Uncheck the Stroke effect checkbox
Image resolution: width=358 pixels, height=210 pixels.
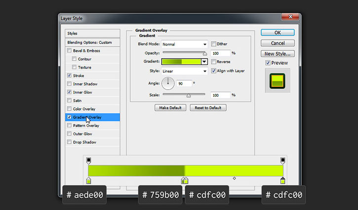(69, 75)
